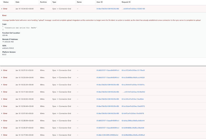
Task: Open Request ID link ending 15176ad9
Action: (133, 70)
